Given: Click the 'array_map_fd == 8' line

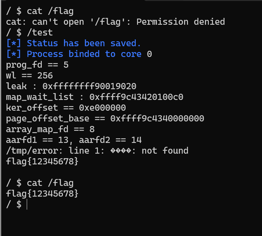Looking at the screenshot, I should pyautogui.click(x=50, y=129).
